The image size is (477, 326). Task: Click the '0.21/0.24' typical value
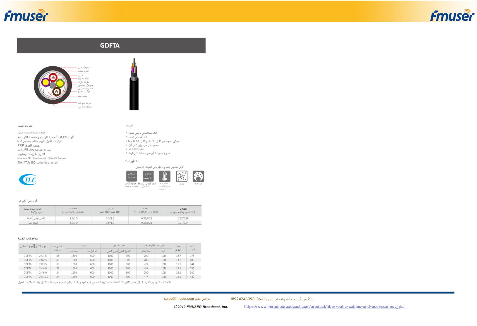click(x=183, y=223)
